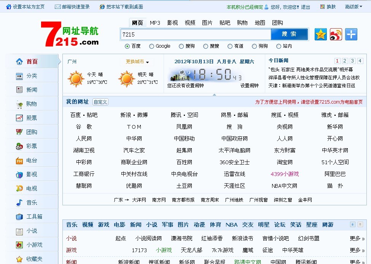Select the 百度 search engine radio
Viewport: 371px width, 264px height.
coord(127,46)
